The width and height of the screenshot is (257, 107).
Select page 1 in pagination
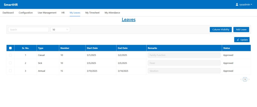click(245, 79)
